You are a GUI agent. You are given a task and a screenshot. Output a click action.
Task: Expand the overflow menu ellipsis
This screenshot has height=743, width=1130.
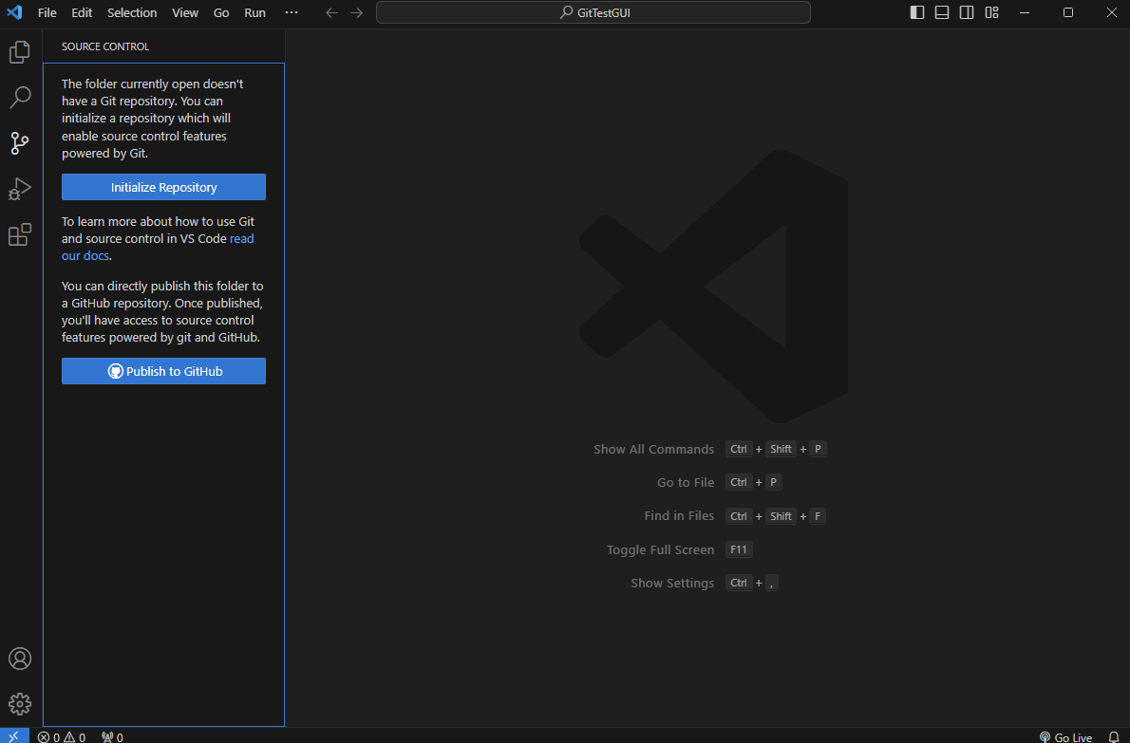pos(292,13)
